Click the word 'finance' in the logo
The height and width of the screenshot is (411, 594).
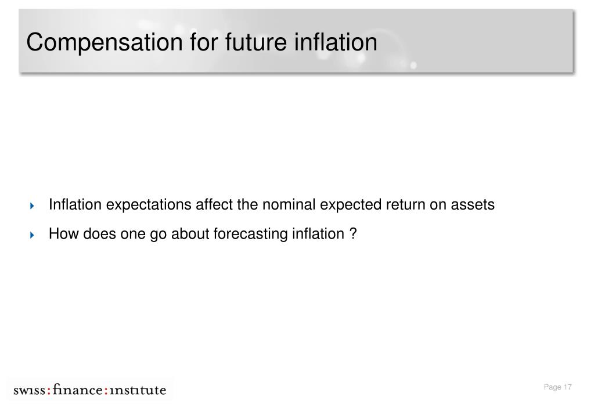tap(78, 390)
